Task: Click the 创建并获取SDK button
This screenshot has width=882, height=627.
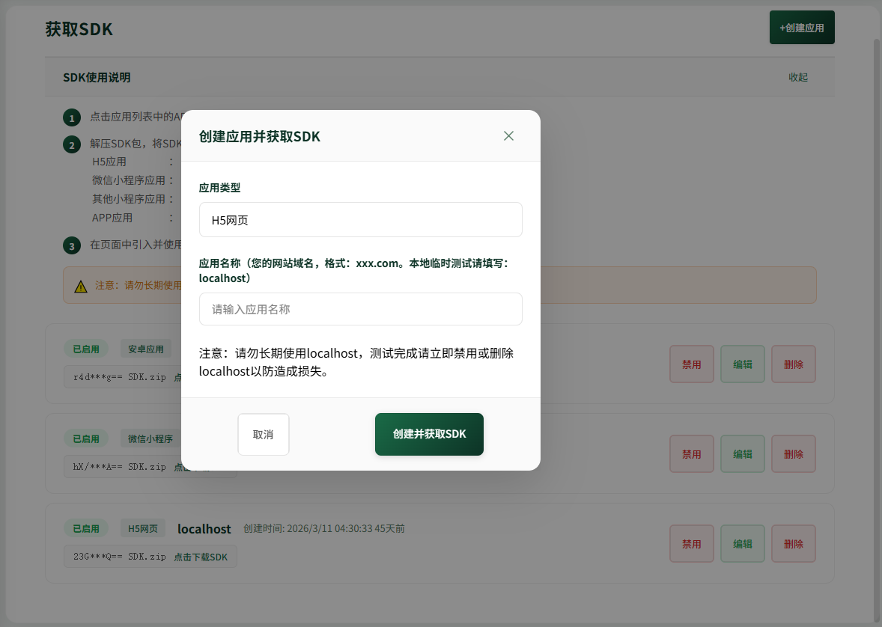Action: pyautogui.click(x=429, y=434)
